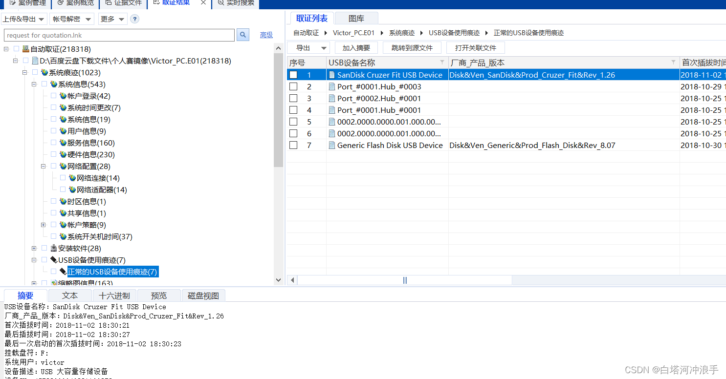This screenshot has width=726, height=379.
Task: Open the 十六进制 tab in the bottom panel
Action: [114, 295]
